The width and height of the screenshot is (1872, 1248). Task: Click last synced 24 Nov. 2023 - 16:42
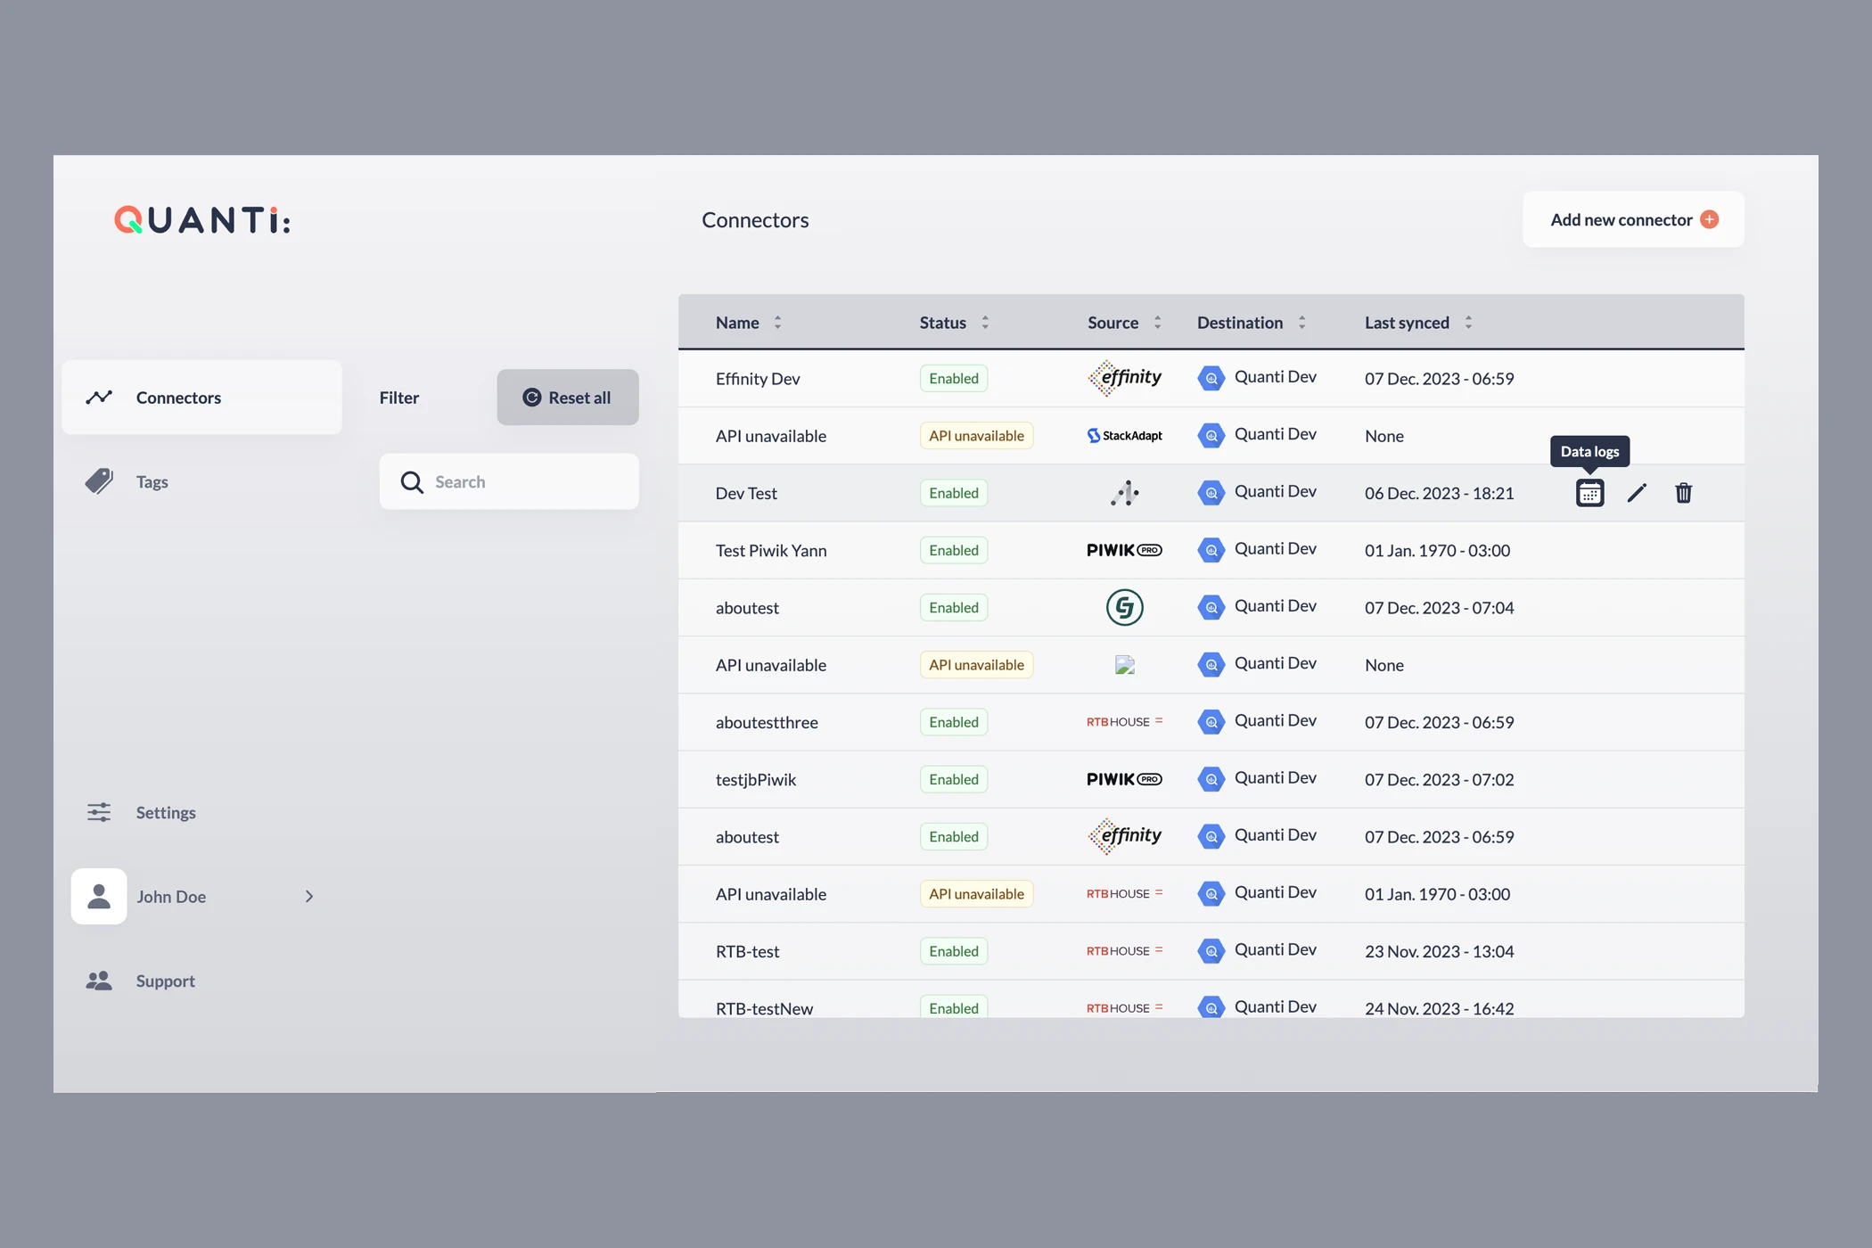(x=1439, y=1008)
